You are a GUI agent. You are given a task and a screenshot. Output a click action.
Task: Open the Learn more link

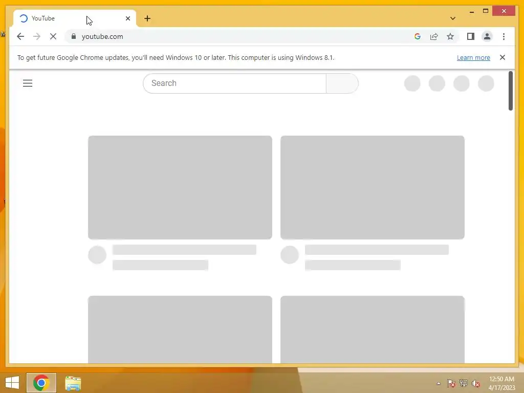tap(473, 57)
